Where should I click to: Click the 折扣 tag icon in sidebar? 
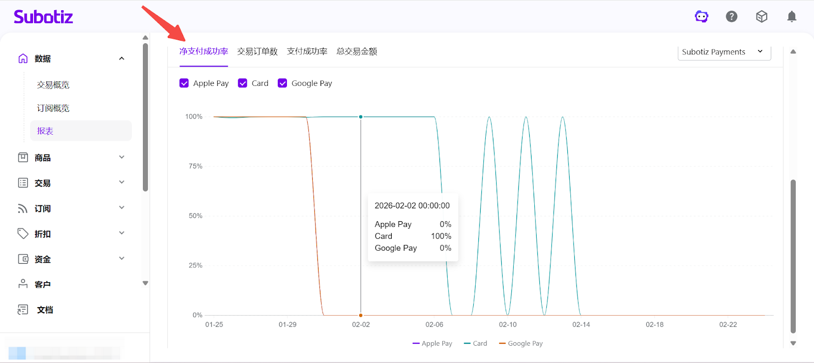coord(23,234)
